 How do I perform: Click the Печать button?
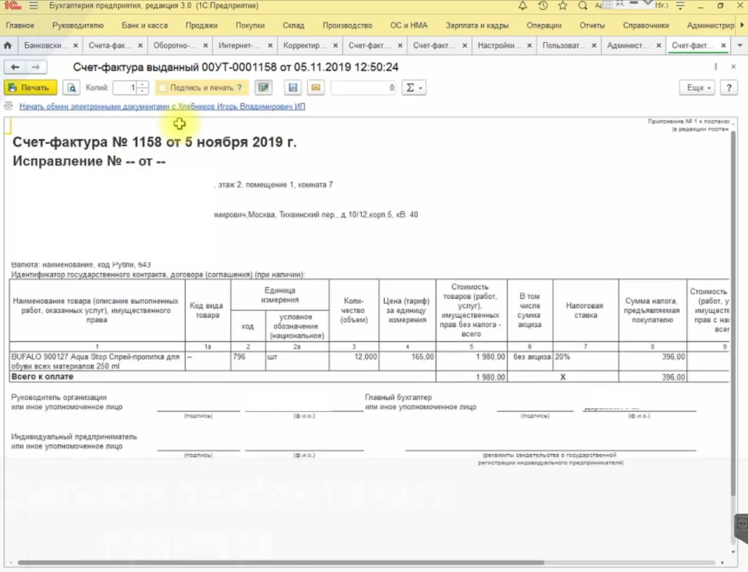[30, 87]
